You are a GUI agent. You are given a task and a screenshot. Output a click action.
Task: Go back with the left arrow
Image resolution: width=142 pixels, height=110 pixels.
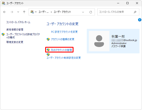point(5,12)
